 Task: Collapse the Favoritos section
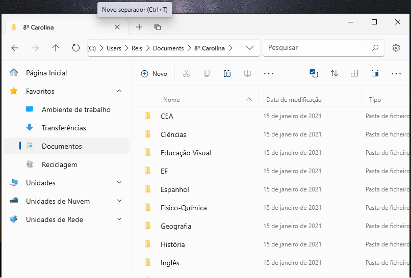click(x=119, y=91)
